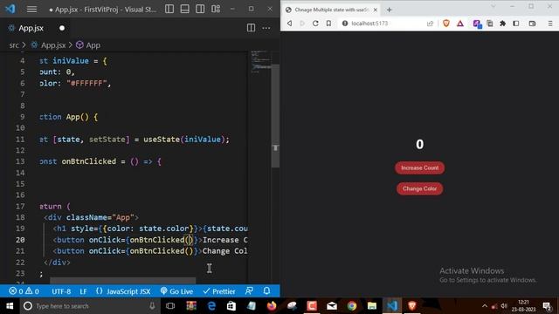The image size is (559, 314).
Task: Open Task View on taskbar
Action: tap(170, 306)
